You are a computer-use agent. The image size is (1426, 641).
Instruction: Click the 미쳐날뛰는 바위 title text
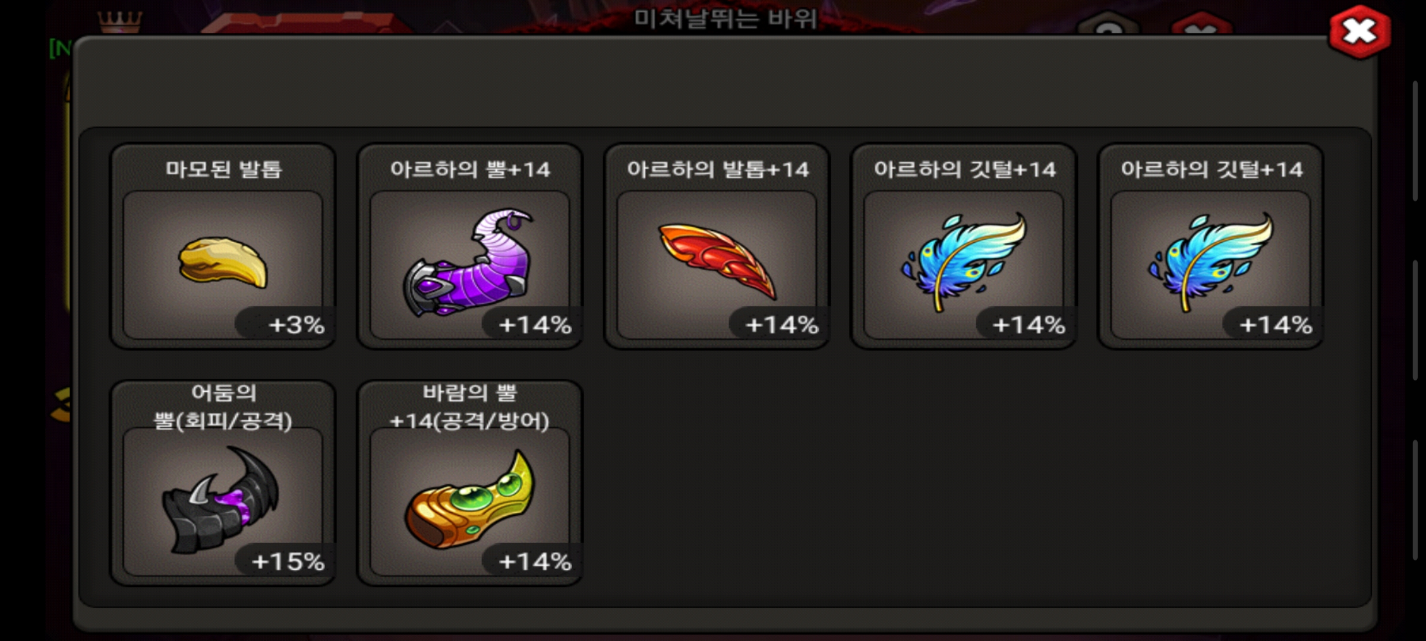[725, 18]
